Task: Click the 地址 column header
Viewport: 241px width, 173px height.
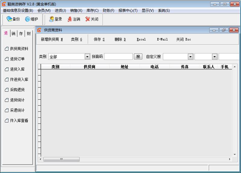Action: click(x=125, y=67)
